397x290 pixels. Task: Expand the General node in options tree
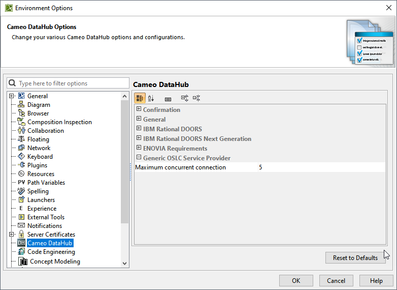(12, 96)
